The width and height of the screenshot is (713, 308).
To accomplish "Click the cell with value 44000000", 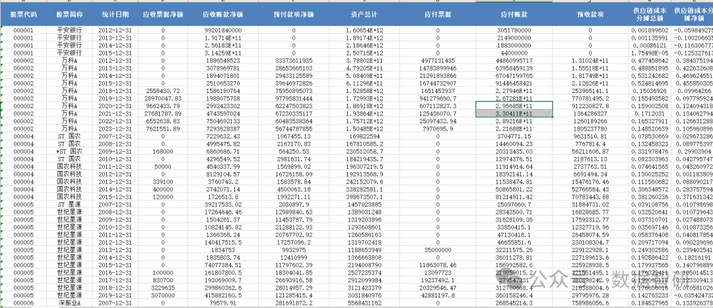I will 514,53.
